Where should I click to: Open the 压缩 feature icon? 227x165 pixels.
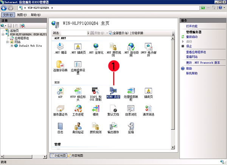click(x=131, y=128)
